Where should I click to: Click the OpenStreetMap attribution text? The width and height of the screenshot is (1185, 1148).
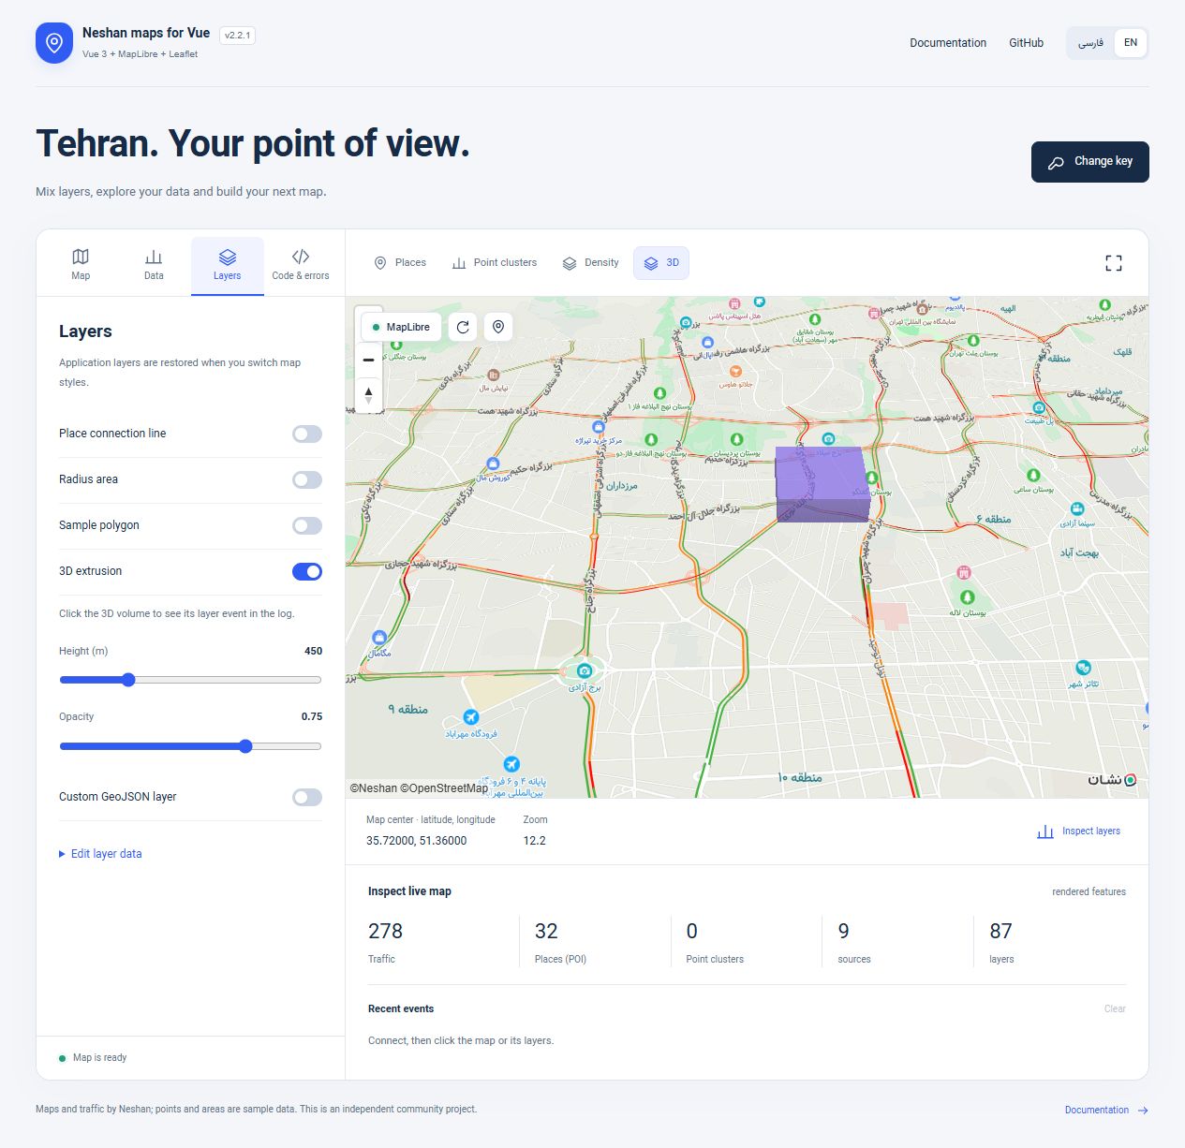[x=444, y=788]
